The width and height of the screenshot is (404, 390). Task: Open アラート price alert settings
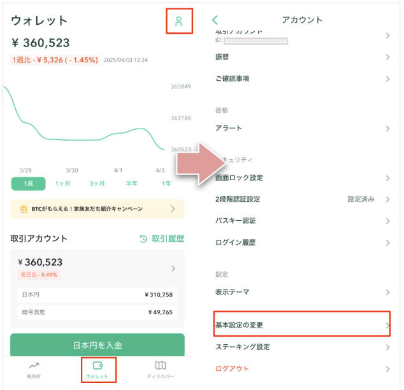pyautogui.click(x=301, y=128)
